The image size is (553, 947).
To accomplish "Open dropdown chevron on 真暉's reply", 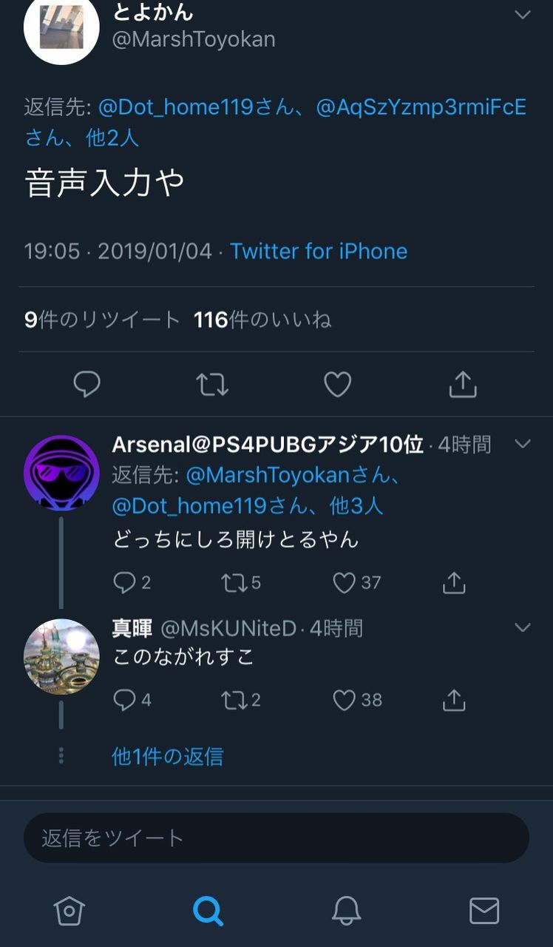I will point(523,627).
